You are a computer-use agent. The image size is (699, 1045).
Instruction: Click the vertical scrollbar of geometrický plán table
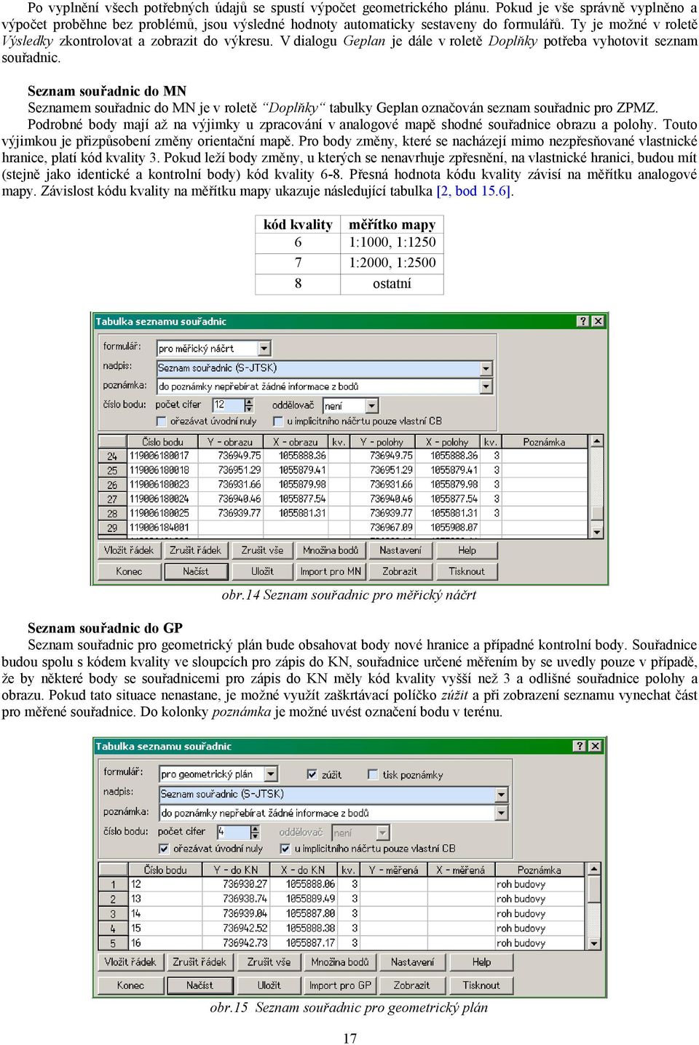coord(594,906)
